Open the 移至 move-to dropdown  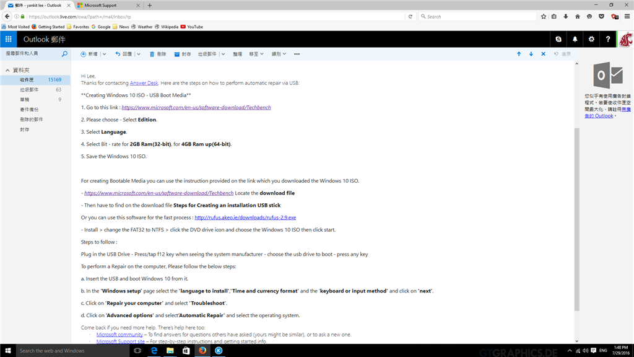pyautogui.click(x=256, y=54)
